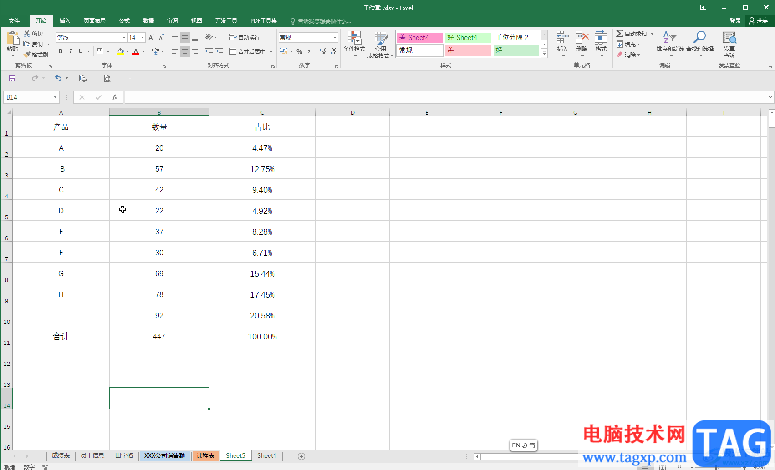
Task: Increase font size with the large A icon
Action: (151, 37)
